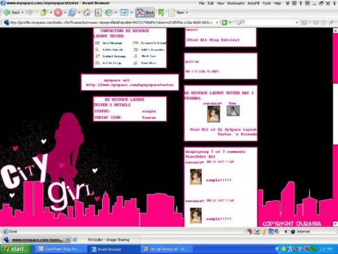This screenshot has width=338, height=254.
Task: Stop page loading with red X
Action: (58, 12)
